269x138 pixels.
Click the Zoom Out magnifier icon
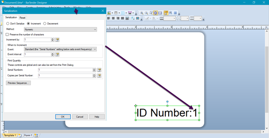click(x=146, y=13)
